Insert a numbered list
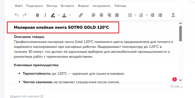The image size is (195, 98). pos(141,15)
